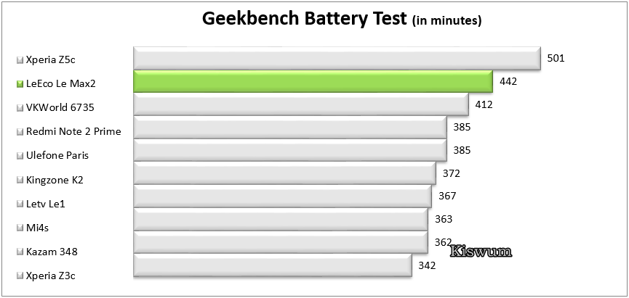Click the Letv Le1 legend marker
Image resolution: width=629 pixels, height=298 pixels.
tap(20, 204)
